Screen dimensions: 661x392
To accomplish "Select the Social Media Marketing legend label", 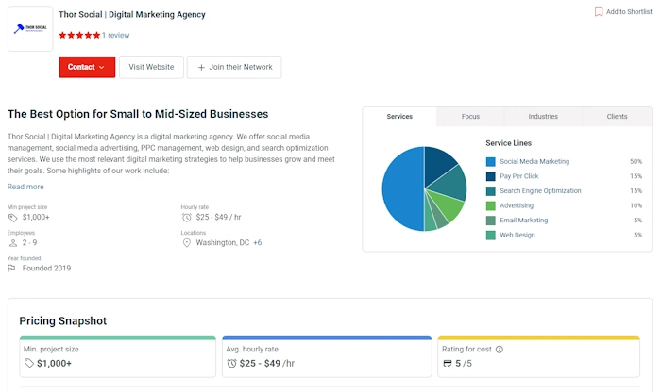I will [534, 161].
